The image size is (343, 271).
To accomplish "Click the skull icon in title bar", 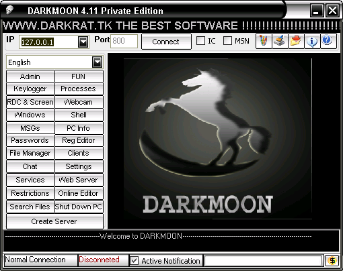I will point(9,10).
